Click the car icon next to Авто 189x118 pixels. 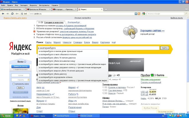[x=43, y=88]
